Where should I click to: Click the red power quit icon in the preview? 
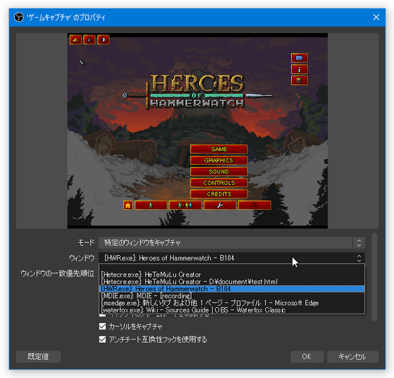tap(255, 205)
